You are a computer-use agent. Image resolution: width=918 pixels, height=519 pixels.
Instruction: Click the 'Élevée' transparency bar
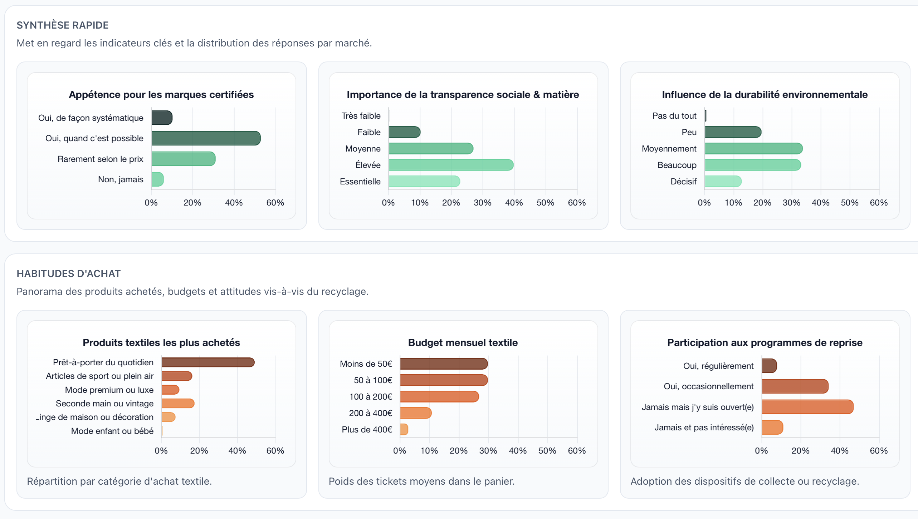[451, 165]
